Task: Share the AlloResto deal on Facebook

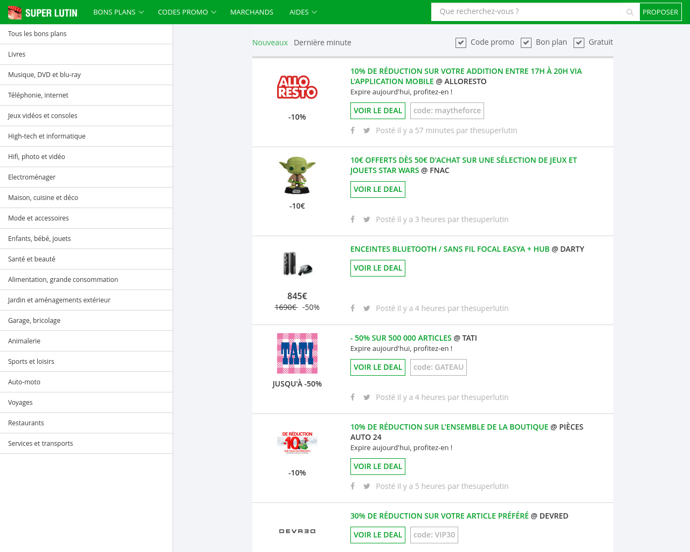Action: [x=353, y=130]
